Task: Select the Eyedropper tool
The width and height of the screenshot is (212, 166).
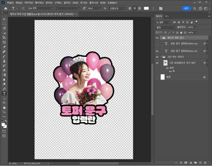Action: [4, 47]
